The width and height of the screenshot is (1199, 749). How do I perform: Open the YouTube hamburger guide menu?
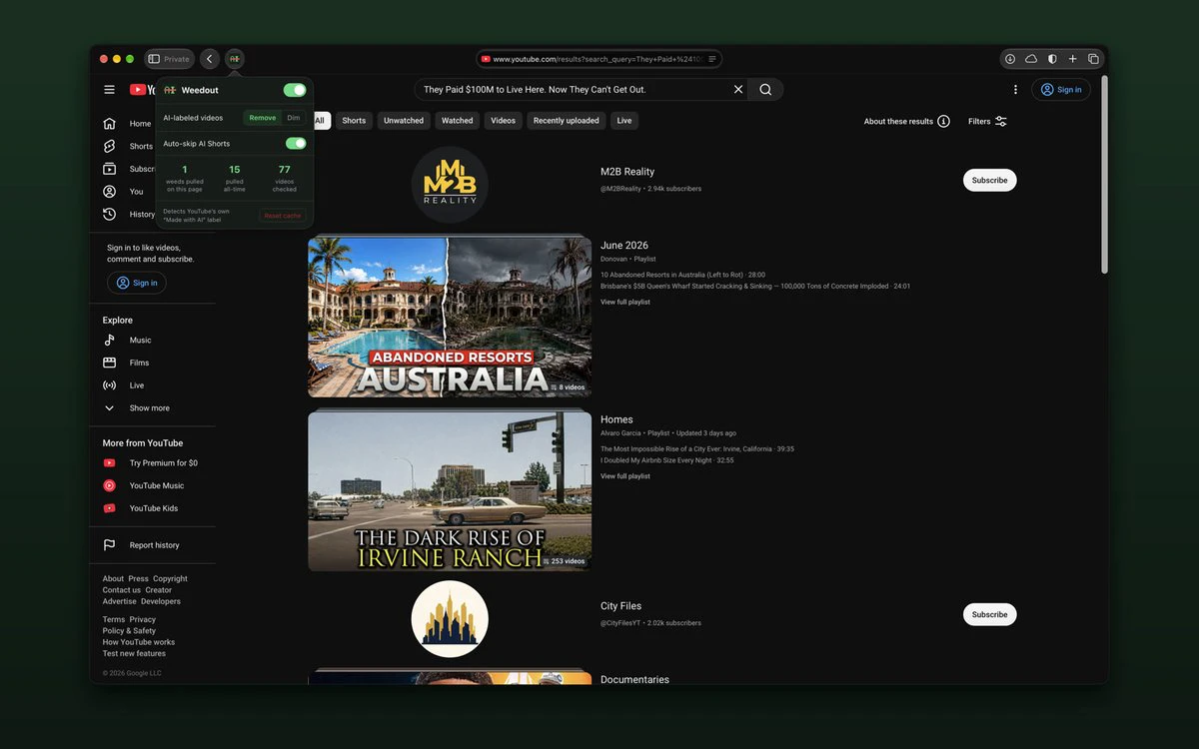(x=109, y=90)
